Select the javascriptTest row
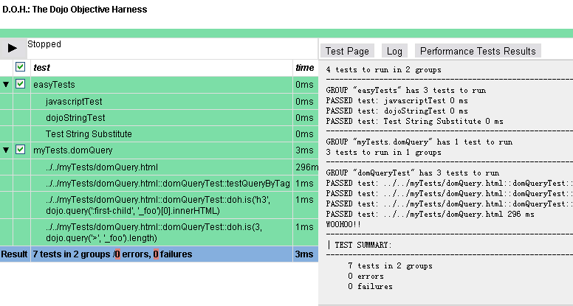This screenshot has height=306, width=573. 159,102
